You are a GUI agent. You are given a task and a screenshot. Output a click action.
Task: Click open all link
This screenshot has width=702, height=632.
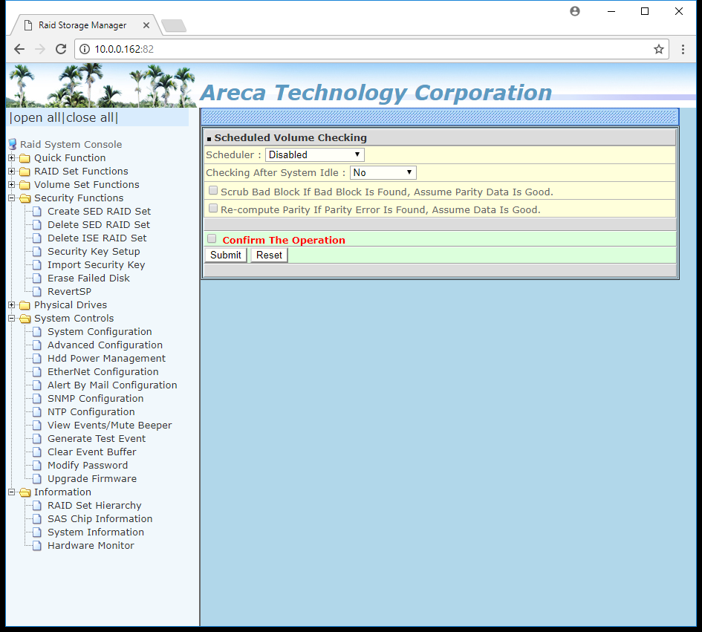click(x=36, y=118)
